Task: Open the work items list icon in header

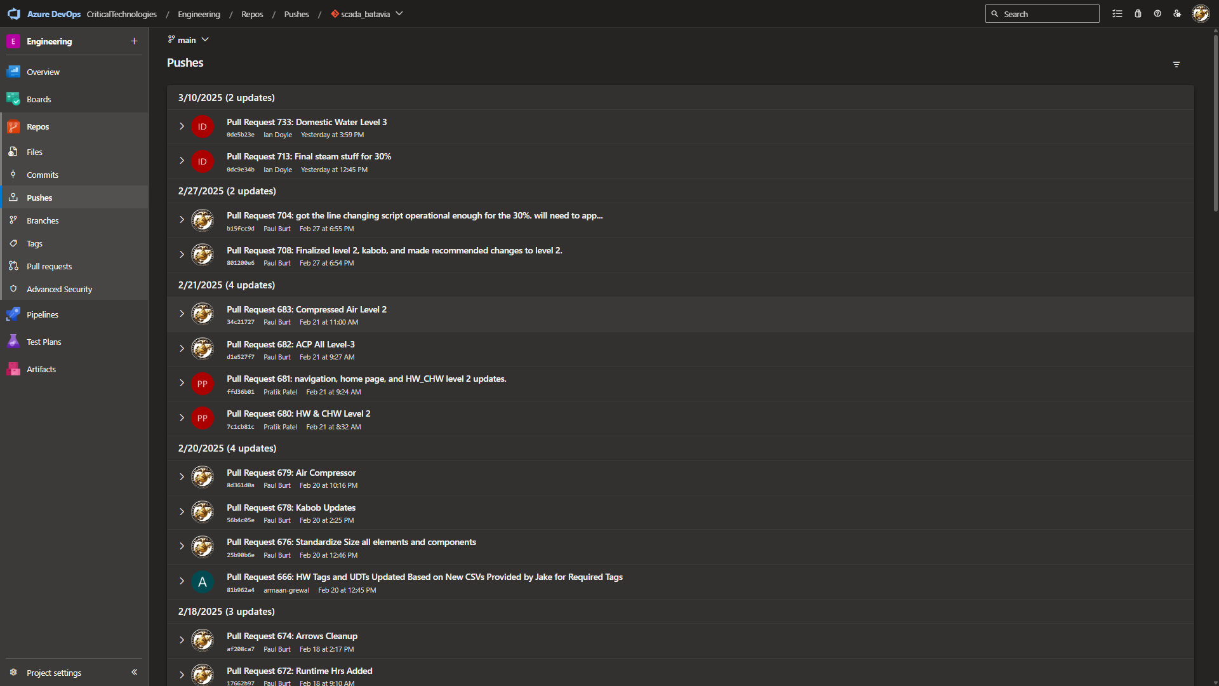Action: click(1117, 14)
